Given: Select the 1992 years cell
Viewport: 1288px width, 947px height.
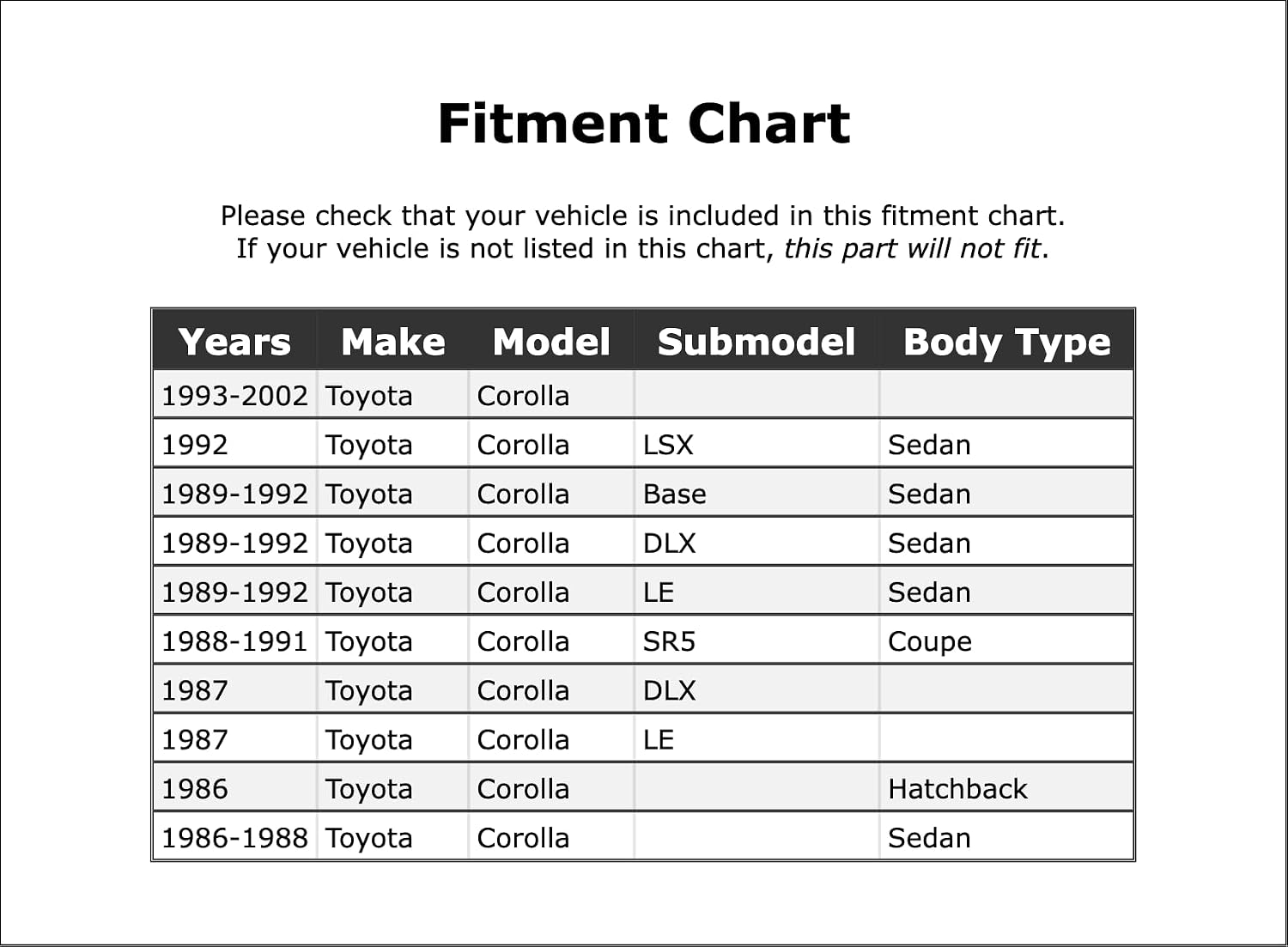Looking at the screenshot, I should tap(234, 444).
